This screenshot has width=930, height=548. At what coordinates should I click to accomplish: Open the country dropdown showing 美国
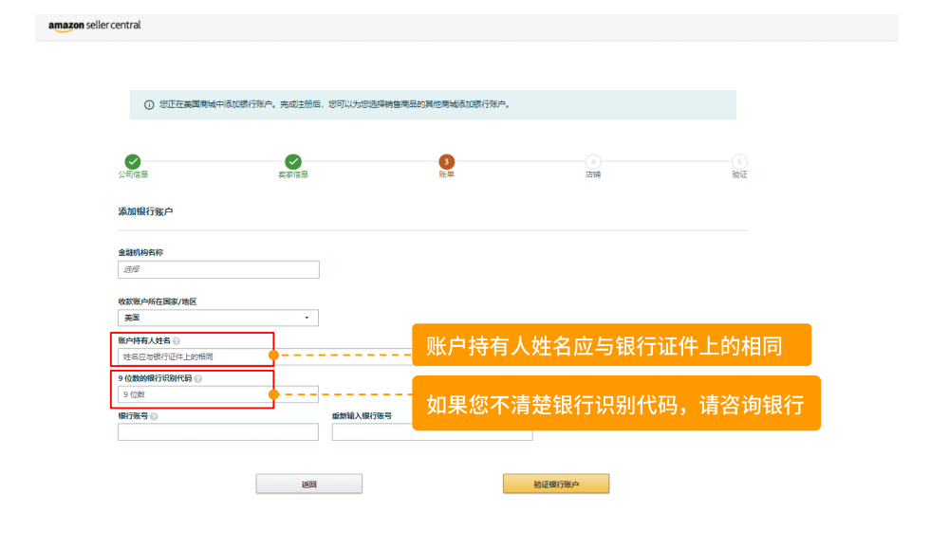(218, 318)
